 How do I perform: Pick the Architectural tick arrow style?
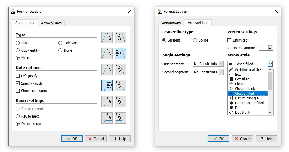(248, 69)
